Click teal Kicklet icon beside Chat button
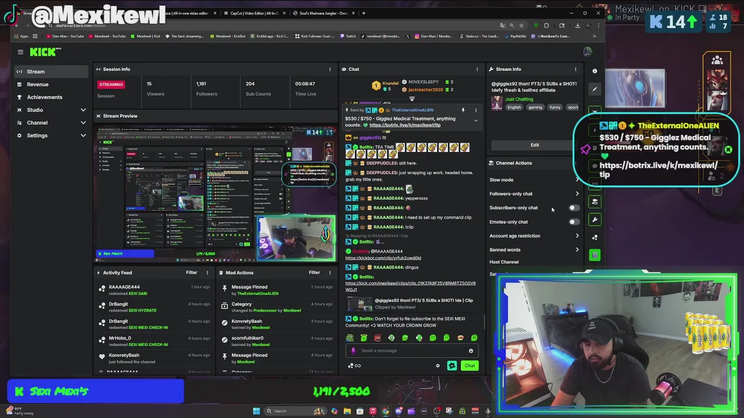Screen dimensions: 744x418 (x=452, y=366)
